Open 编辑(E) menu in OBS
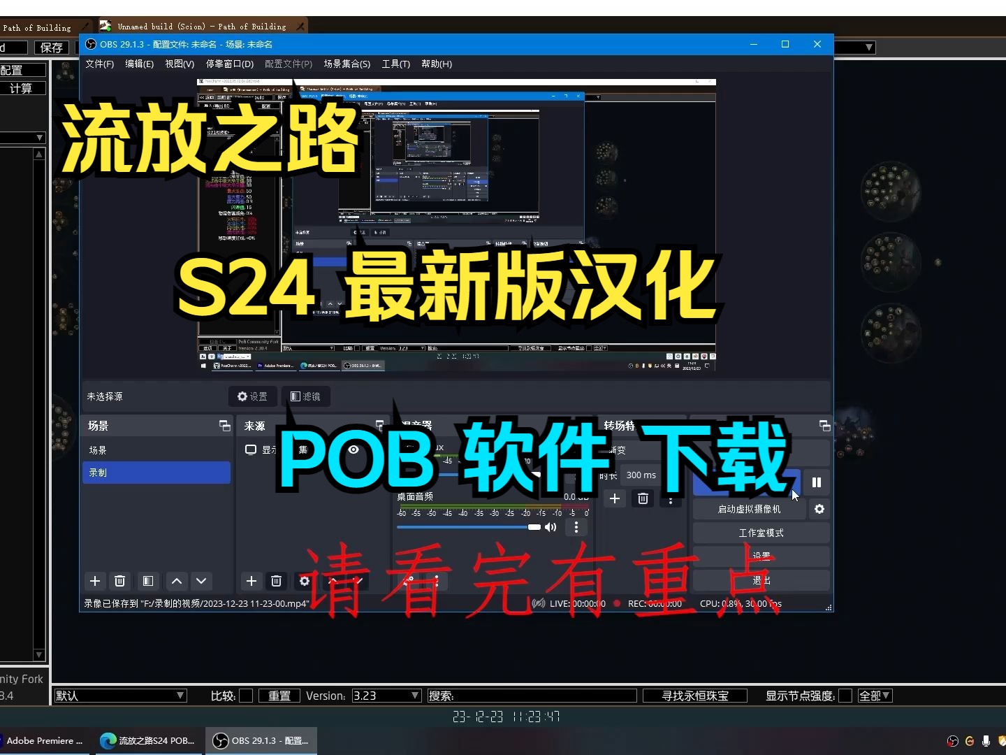 140,64
